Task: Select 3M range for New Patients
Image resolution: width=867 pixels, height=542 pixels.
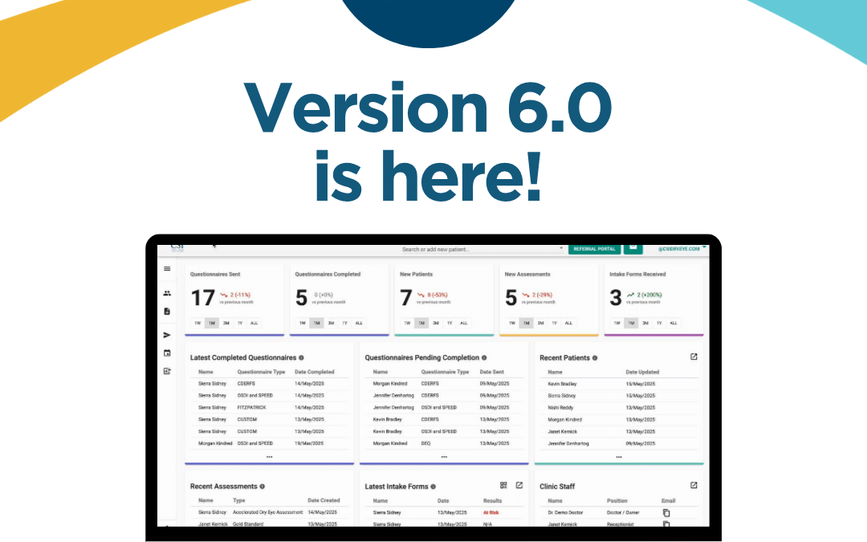Action: click(436, 323)
